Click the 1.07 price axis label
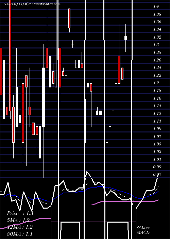The width and height of the screenshot is (170, 239). coord(157,137)
